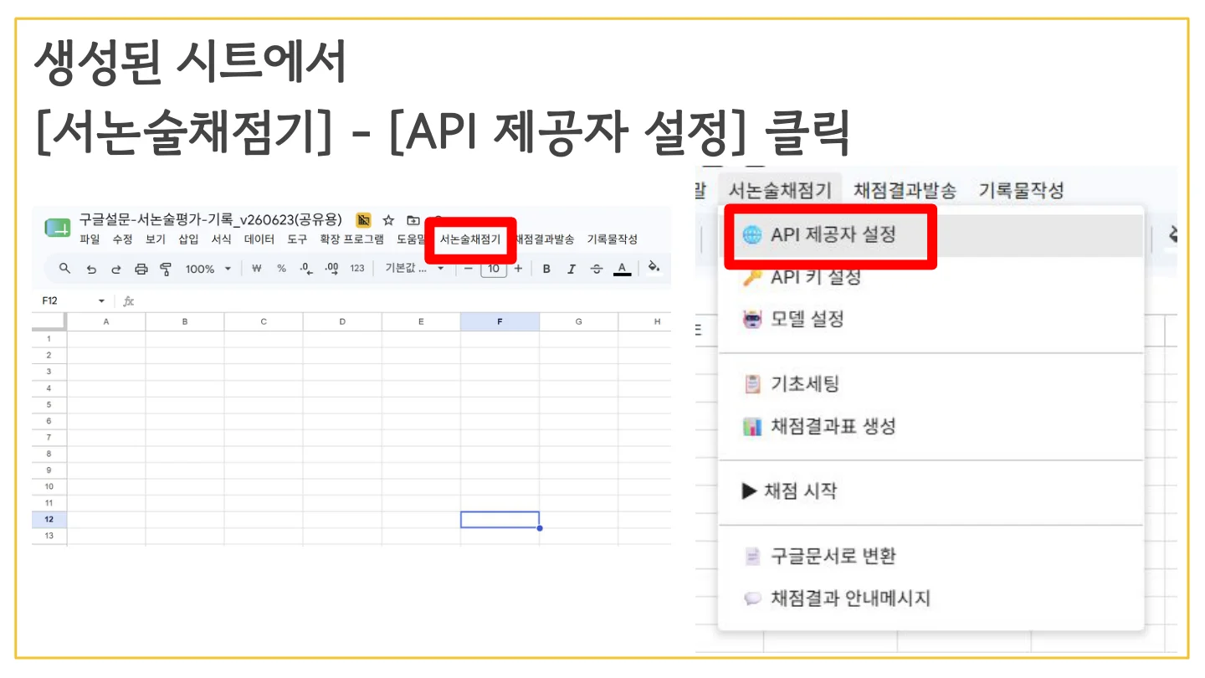The width and height of the screenshot is (1205, 678).
Task: Toggle bold formatting
Action: pos(546,269)
